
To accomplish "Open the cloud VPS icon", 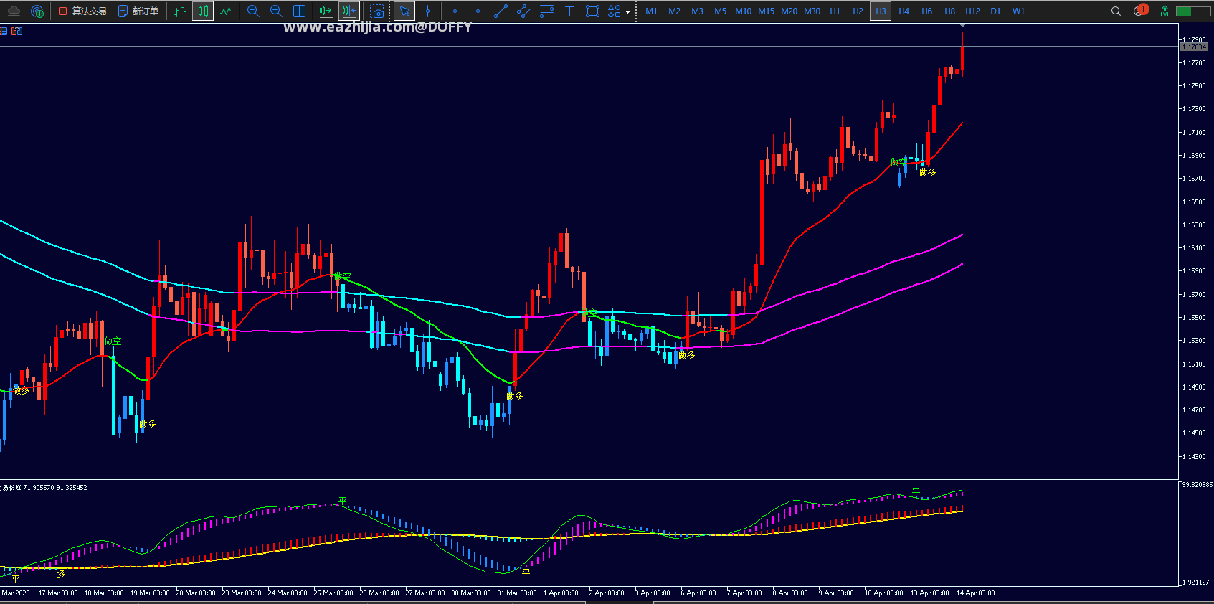I will pos(14,11).
